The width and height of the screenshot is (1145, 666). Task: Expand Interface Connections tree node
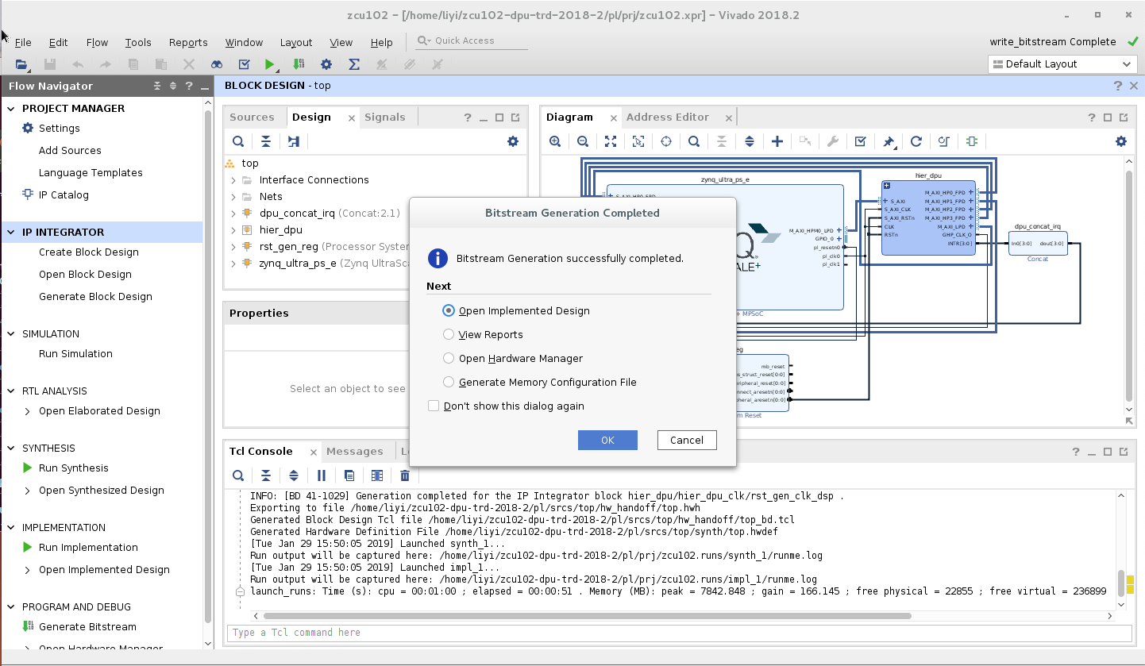pyautogui.click(x=233, y=180)
